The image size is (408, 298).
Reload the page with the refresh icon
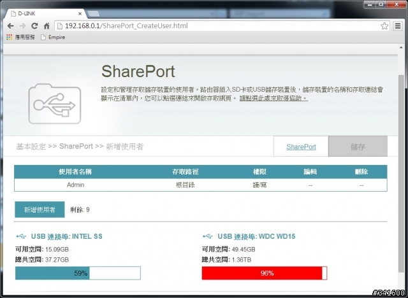pos(34,25)
